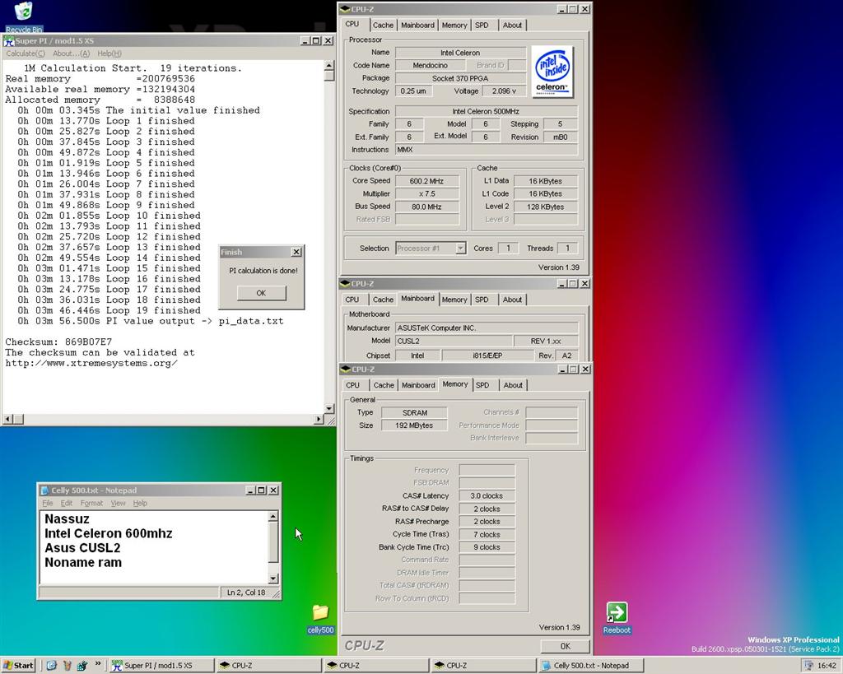
Task: Open the Calculate menu in Super PI
Action: pos(26,53)
